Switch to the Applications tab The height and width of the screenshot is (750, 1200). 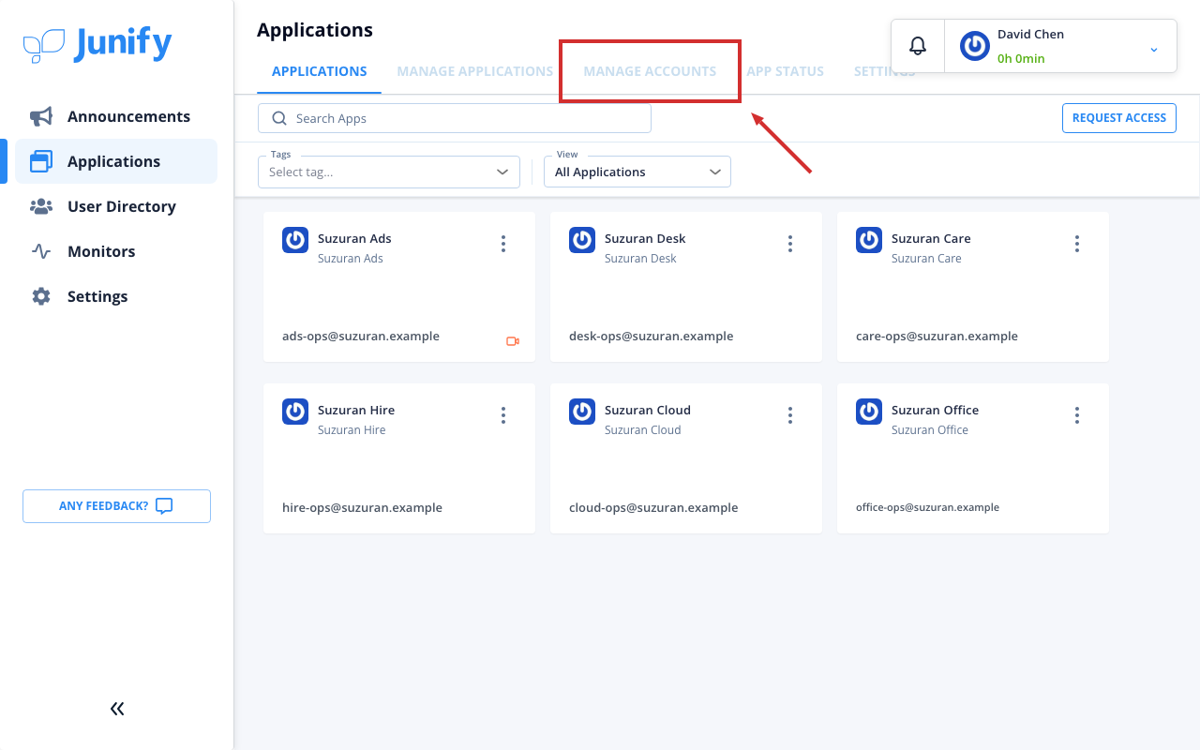point(320,71)
